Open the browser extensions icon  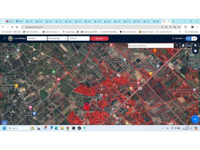tap(185, 27)
